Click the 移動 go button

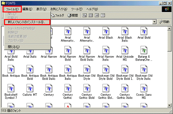[x=164, y=22]
